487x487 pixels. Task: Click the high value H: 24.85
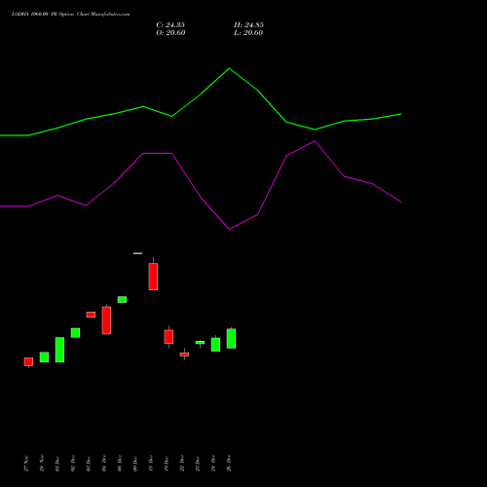pos(248,25)
